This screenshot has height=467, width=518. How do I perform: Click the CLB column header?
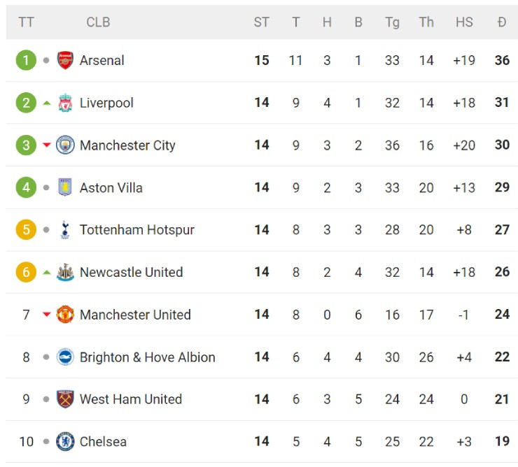(98, 22)
